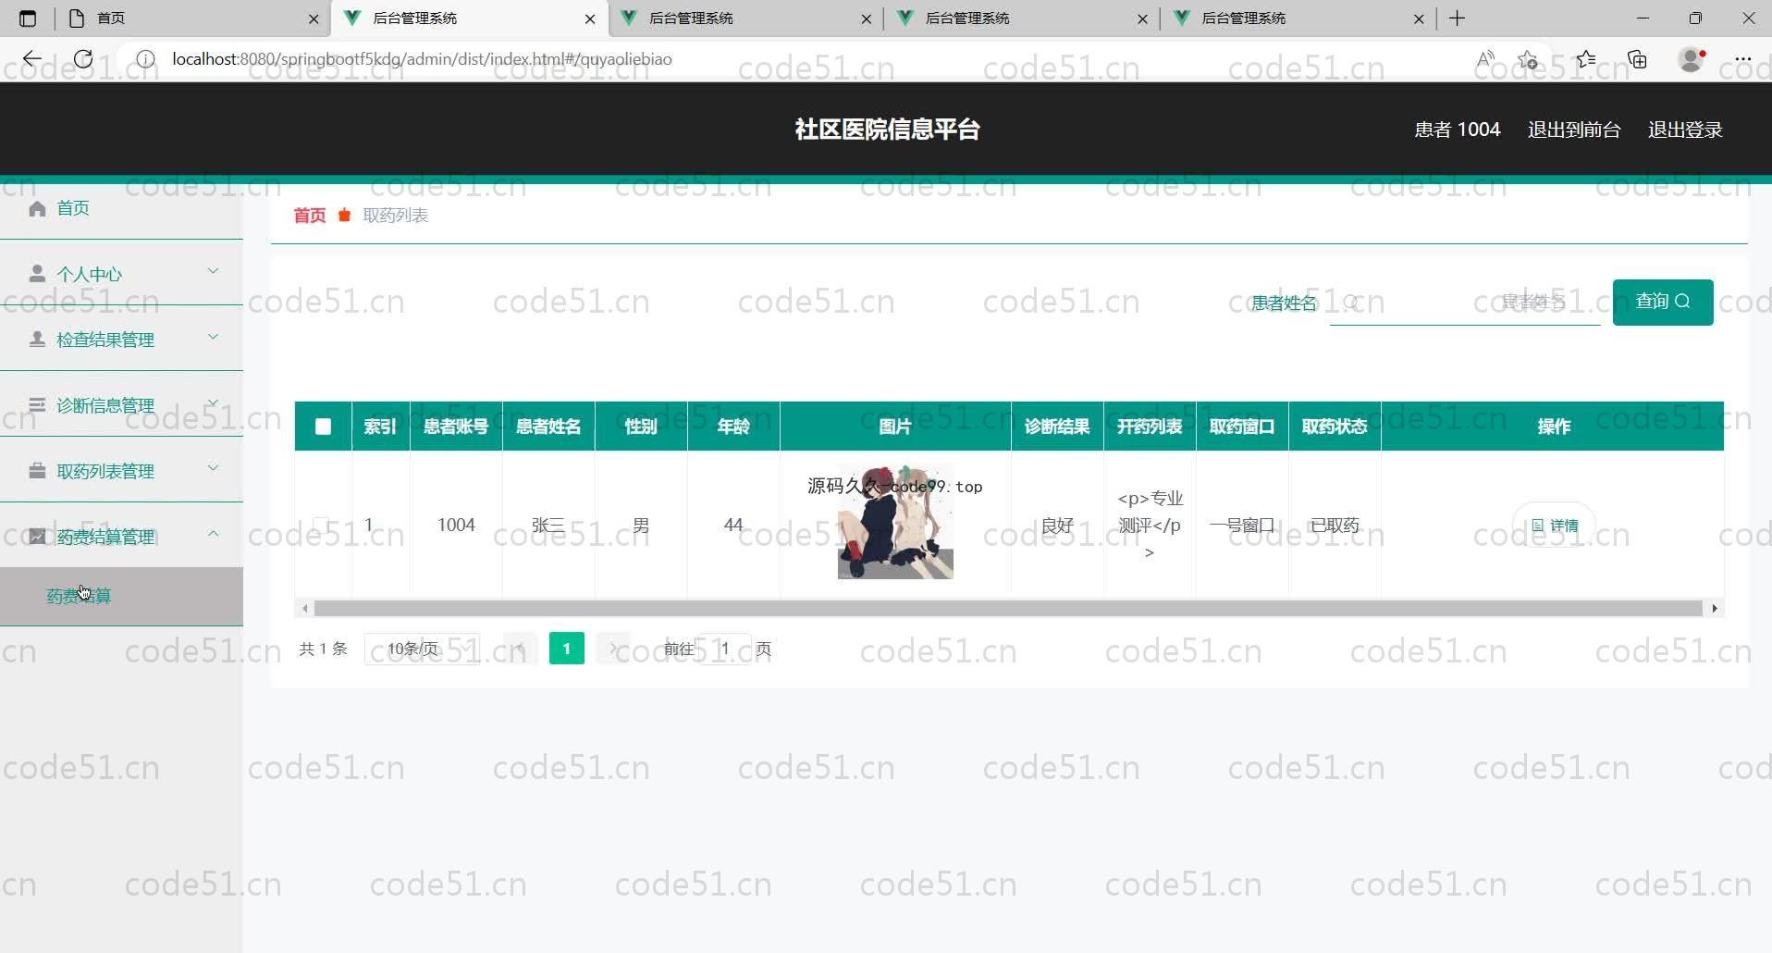View site information icon in address bar
Viewport: 1772px width, 953px height.
(x=145, y=59)
